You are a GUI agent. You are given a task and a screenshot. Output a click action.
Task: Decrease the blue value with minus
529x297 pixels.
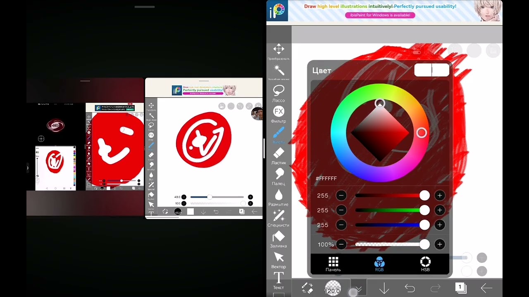[341, 225]
